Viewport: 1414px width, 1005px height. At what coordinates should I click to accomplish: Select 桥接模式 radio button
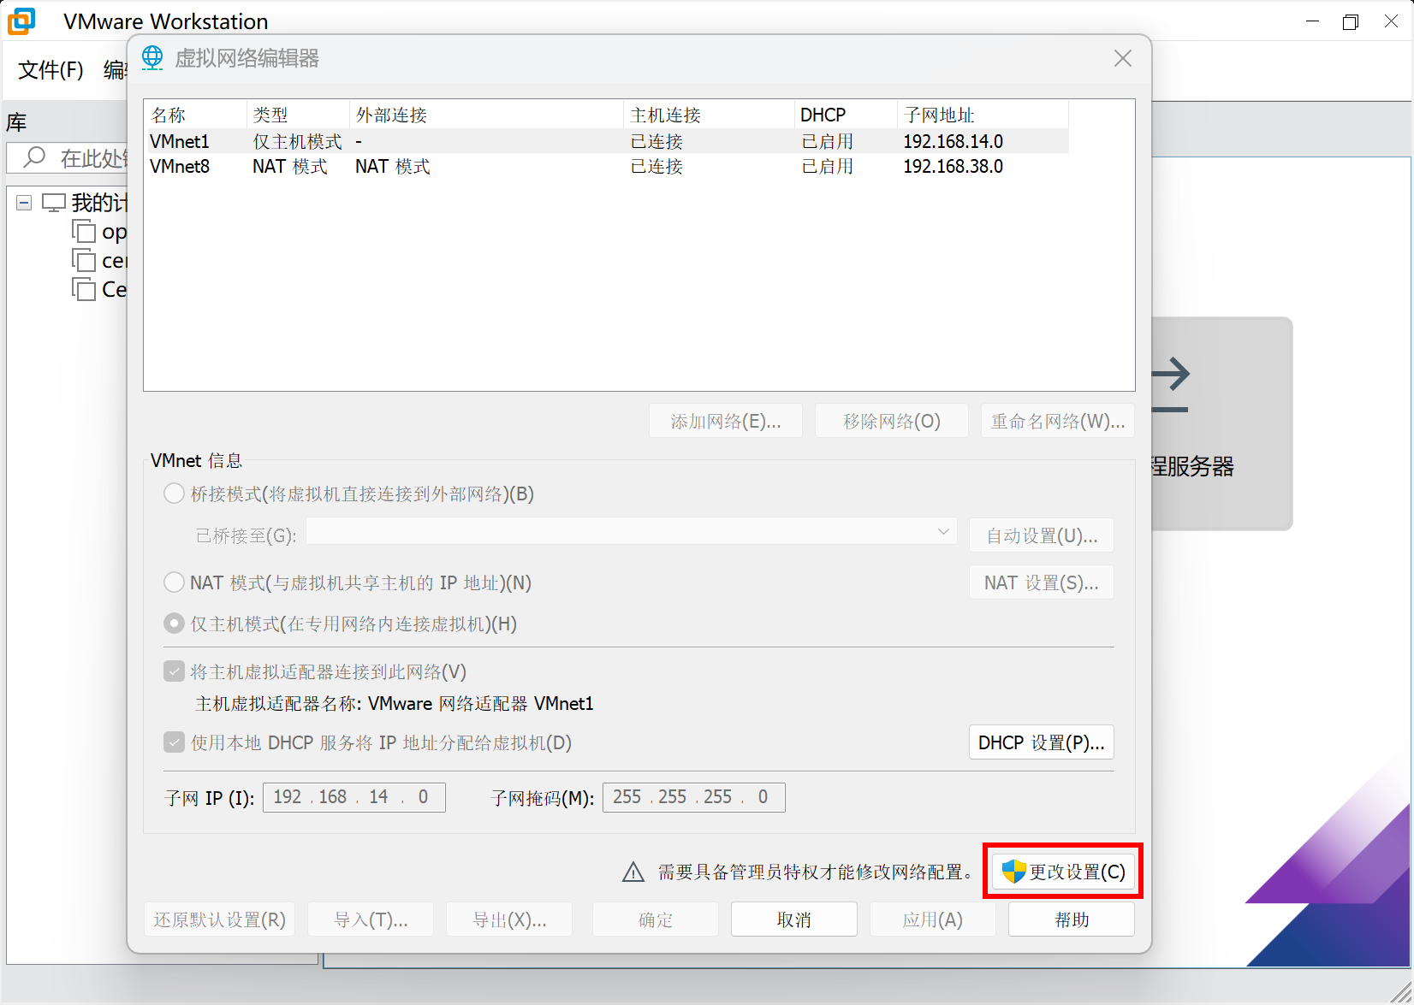click(174, 494)
